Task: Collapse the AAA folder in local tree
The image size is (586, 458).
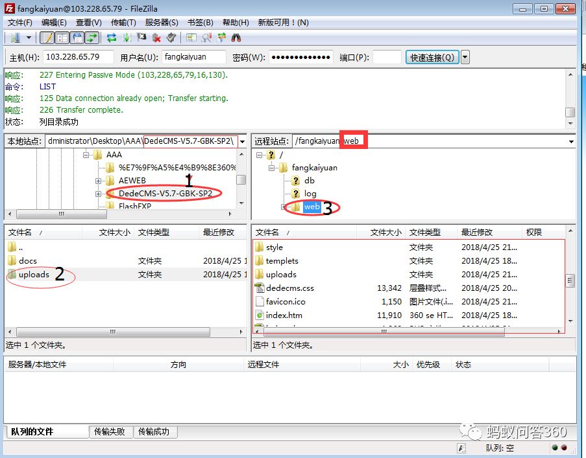Action: pyautogui.click(x=86, y=155)
